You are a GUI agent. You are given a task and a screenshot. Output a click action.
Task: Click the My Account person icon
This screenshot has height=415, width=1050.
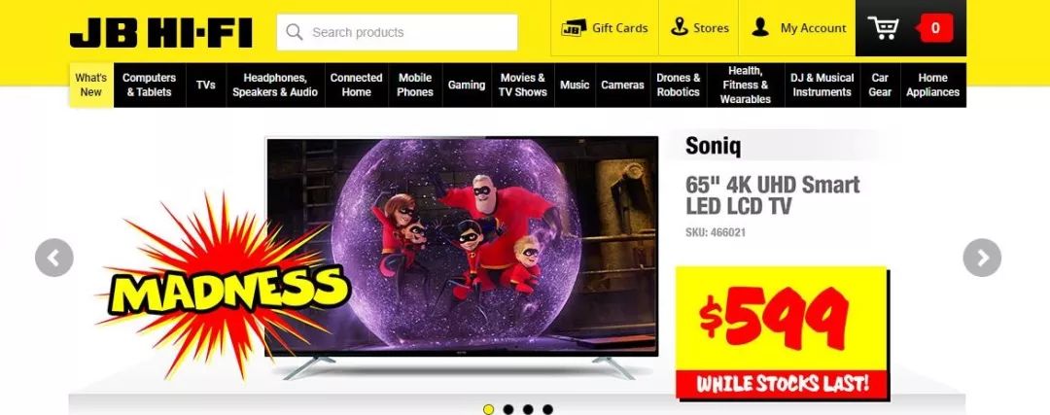coord(760,27)
